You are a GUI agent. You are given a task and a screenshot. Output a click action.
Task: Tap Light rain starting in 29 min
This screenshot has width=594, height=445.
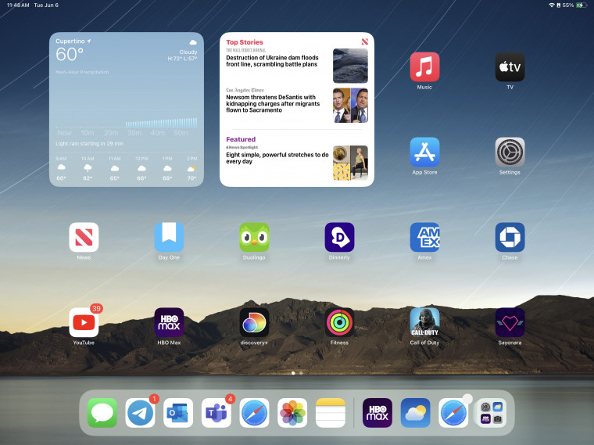[89, 144]
